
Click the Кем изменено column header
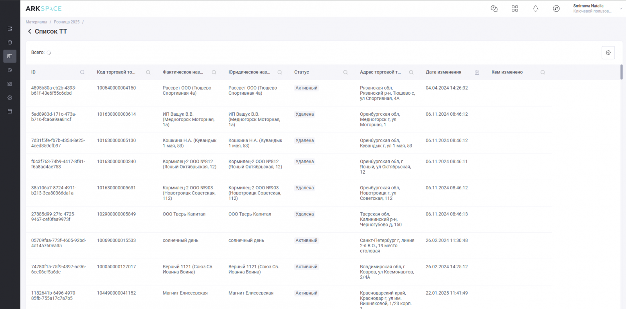(507, 72)
